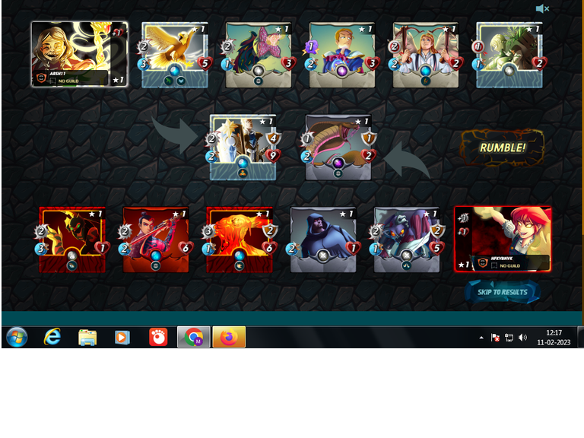The height and width of the screenshot is (438, 584).
Task: Open File Explorer from the taskbar
Action: pos(87,337)
